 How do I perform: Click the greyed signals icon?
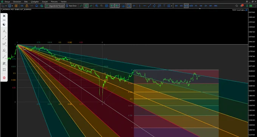(x=32, y=6)
